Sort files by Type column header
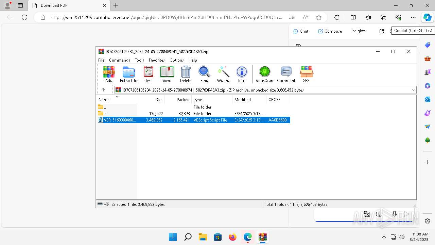Viewport: 435px width, 245px height. [212, 100]
